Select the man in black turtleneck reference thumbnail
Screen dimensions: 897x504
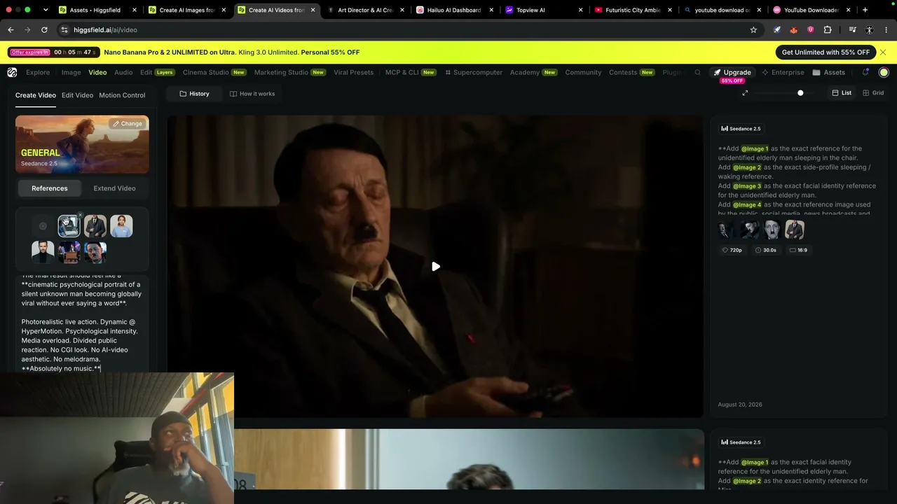[43, 252]
